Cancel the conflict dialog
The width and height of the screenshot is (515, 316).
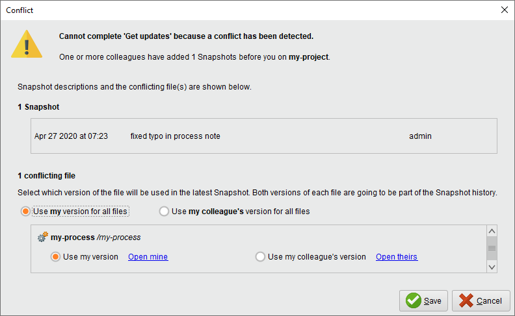tap(481, 300)
